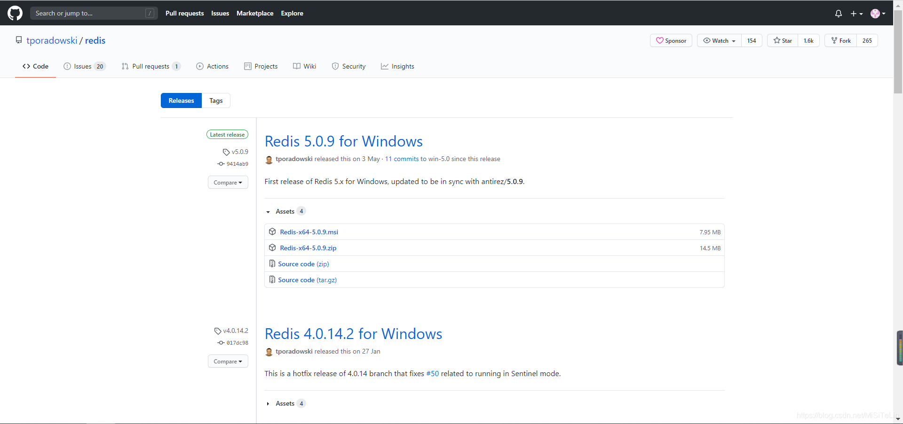Download Redis-x64-5.0.9.msi

click(309, 232)
